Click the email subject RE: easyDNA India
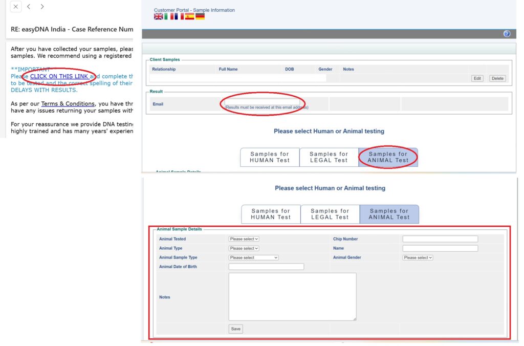 coord(72,29)
